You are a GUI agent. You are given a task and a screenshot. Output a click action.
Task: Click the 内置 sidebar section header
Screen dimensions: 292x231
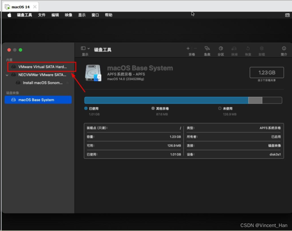[9, 60]
